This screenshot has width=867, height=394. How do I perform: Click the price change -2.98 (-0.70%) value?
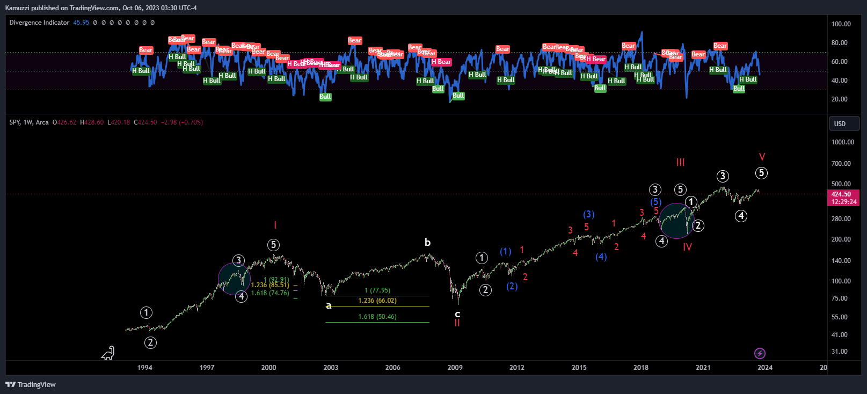tap(182, 122)
